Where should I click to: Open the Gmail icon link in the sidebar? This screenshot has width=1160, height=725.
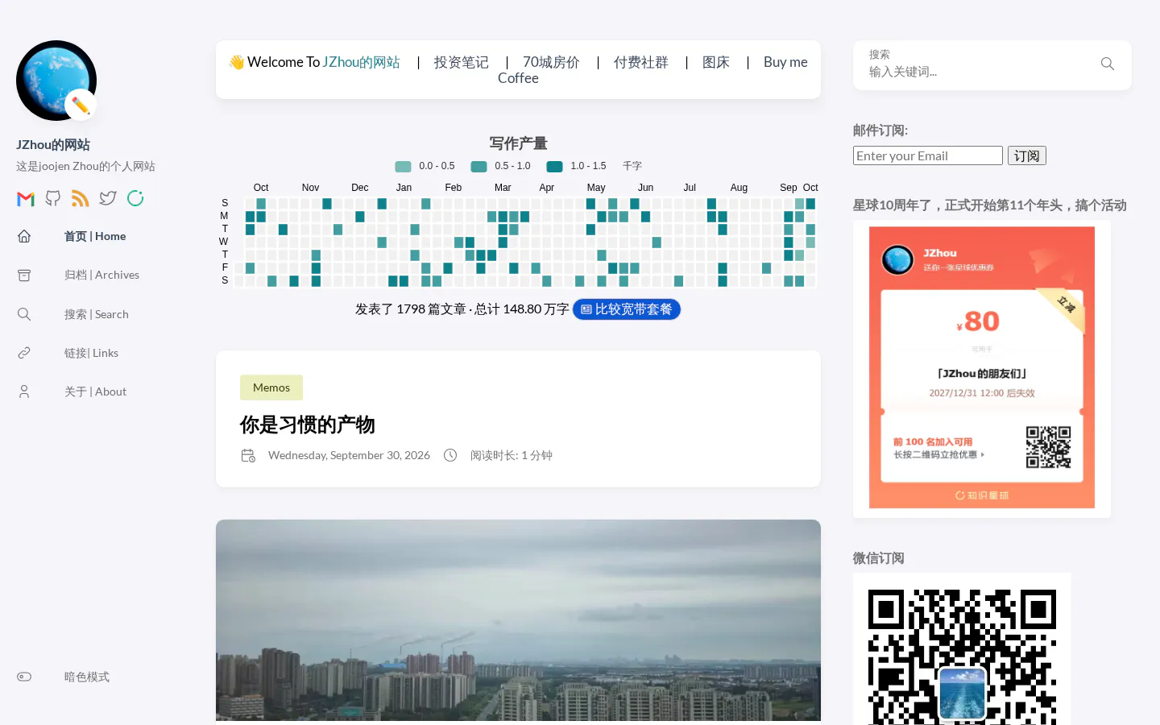[x=26, y=198]
